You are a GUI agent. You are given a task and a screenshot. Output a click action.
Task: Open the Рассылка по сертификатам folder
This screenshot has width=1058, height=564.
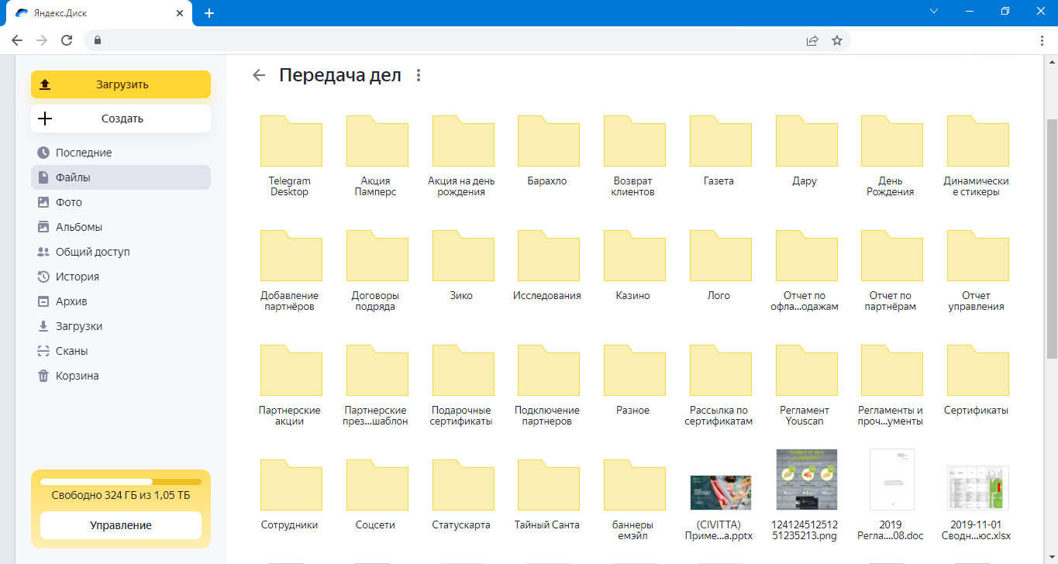point(720,370)
